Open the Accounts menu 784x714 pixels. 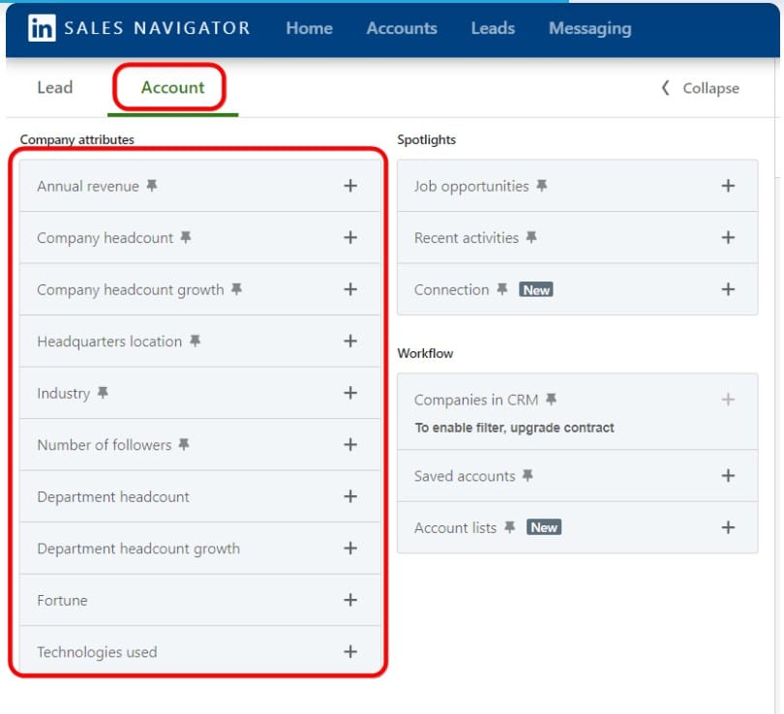pyautogui.click(x=402, y=28)
